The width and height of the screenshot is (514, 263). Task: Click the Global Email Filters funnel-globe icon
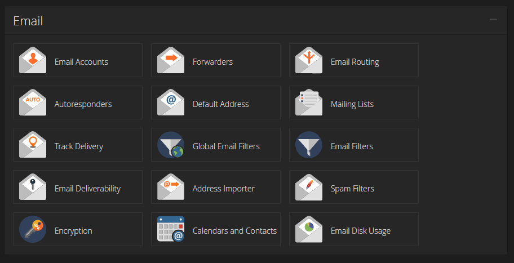point(170,145)
